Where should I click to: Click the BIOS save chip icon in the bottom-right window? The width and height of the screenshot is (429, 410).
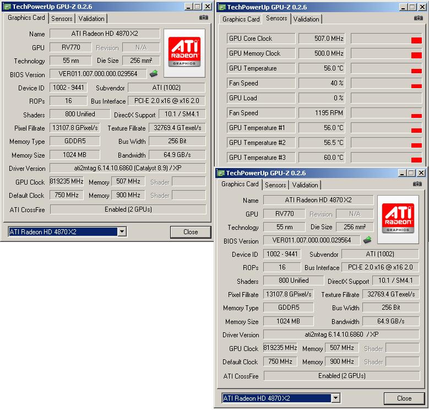point(367,240)
